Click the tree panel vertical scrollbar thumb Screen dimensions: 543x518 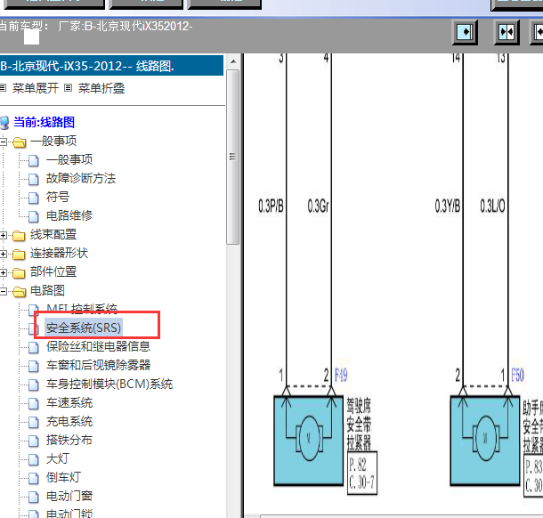(x=233, y=157)
